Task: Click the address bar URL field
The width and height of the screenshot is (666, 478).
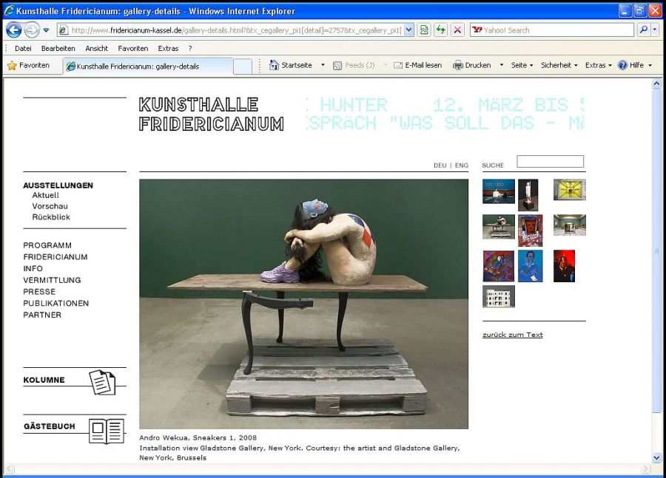Action: (x=236, y=30)
